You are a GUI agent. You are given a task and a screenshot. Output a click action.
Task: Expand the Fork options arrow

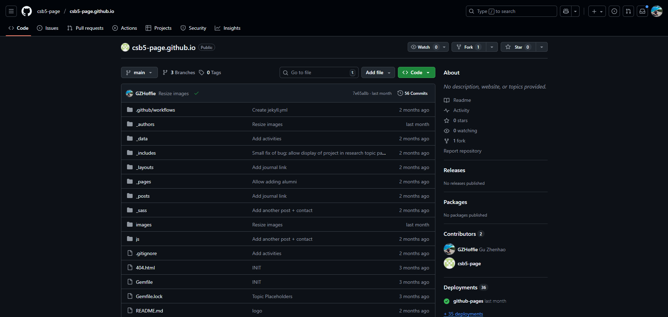[x=492, y=47]
